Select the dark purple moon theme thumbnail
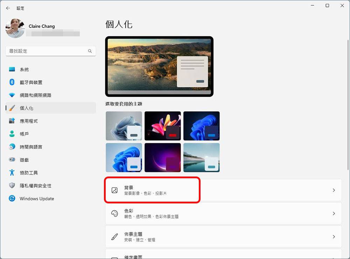The image size is (350, 259). [x=163, y=157]
